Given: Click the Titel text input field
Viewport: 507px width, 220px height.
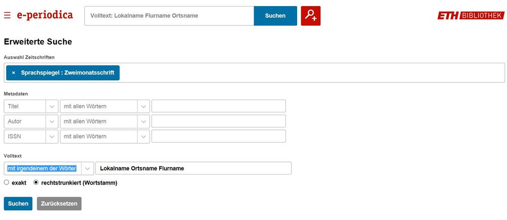Looking at the screenshot, I should (x=219, y=106).
